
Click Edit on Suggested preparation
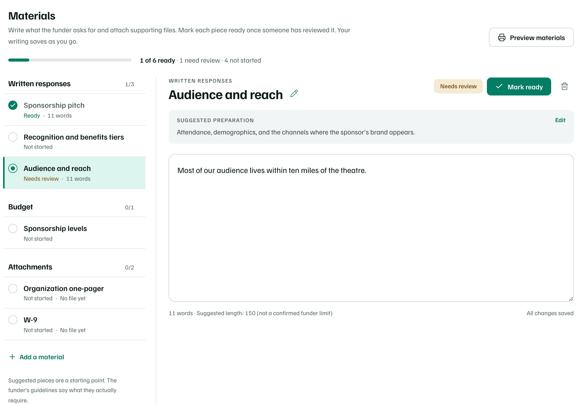(560, 120)
